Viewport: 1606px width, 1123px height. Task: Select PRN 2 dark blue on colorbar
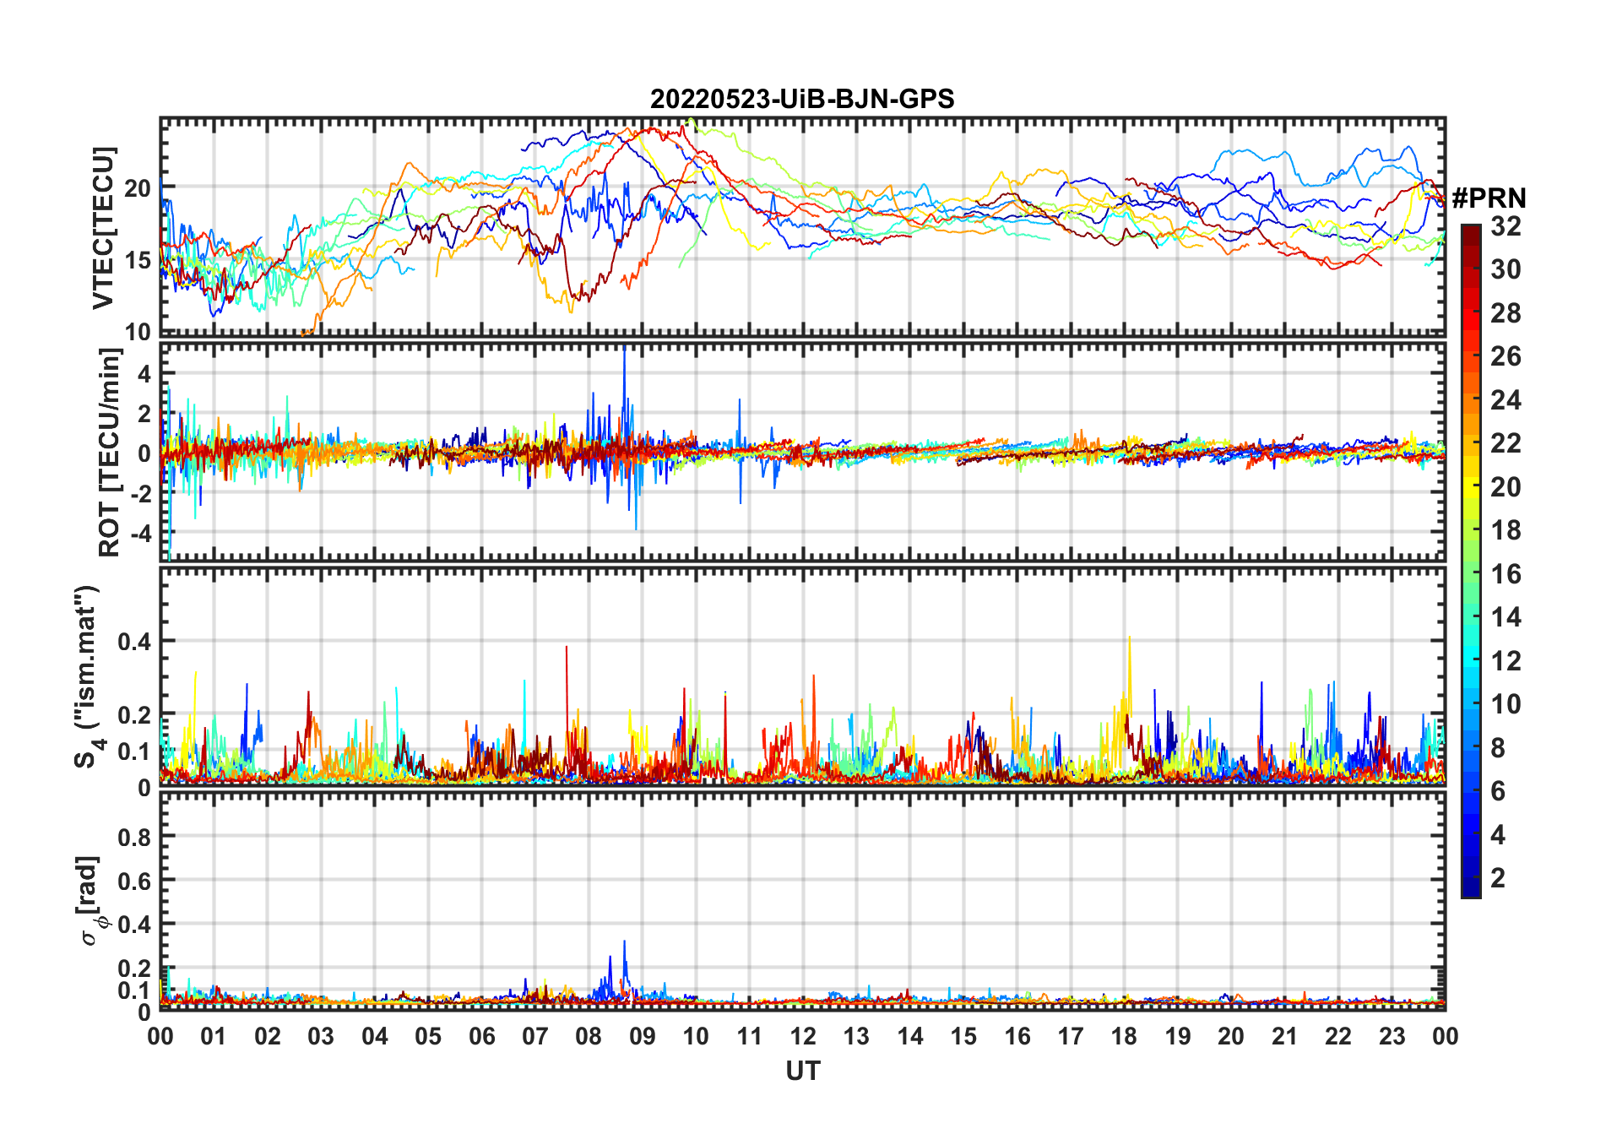(1471, 878)
